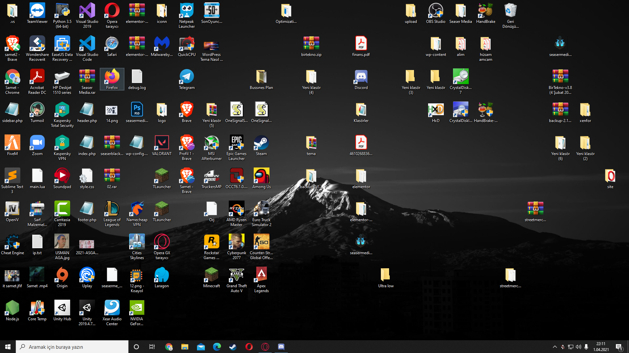Click the Origin desktop shortcut
Image resolution: width=629 pixels, height=353 pixels.
point(62,278)
